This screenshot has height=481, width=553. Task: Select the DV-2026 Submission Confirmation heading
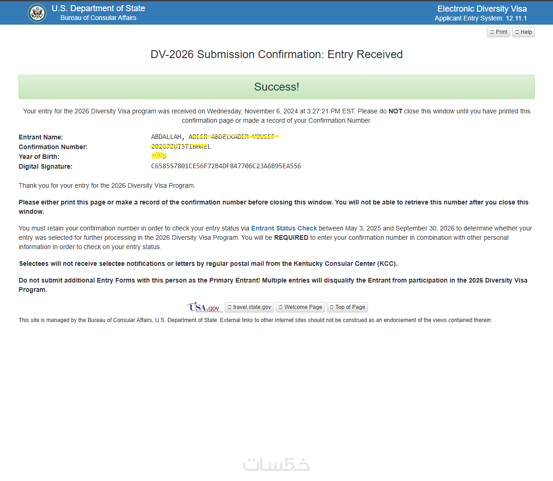(x=276, y=54)
